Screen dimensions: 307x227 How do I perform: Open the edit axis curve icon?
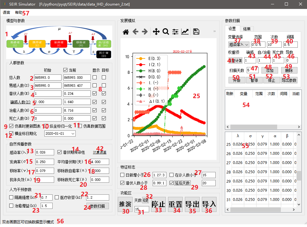185,31
